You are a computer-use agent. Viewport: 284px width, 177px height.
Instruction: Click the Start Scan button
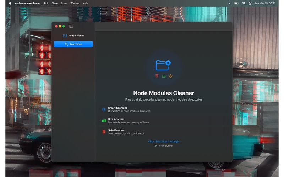[x=73, y=44]
